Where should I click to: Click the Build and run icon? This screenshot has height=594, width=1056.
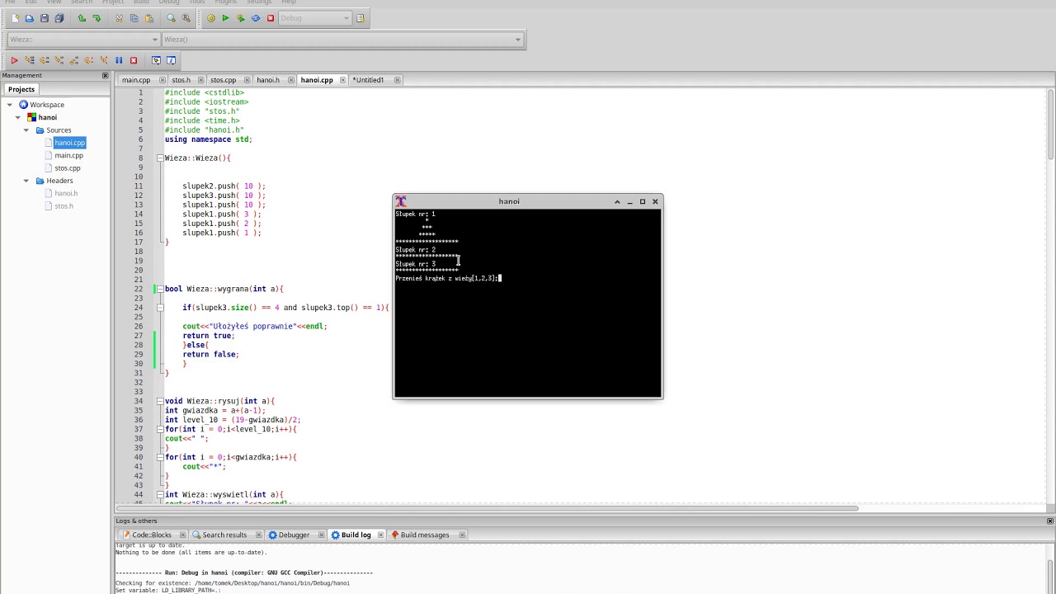pyautogui.click(x=240, y=18)
